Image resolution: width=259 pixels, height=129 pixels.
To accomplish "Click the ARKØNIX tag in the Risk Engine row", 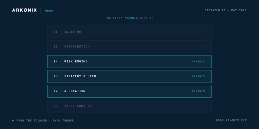I will [x=198, y=62].
